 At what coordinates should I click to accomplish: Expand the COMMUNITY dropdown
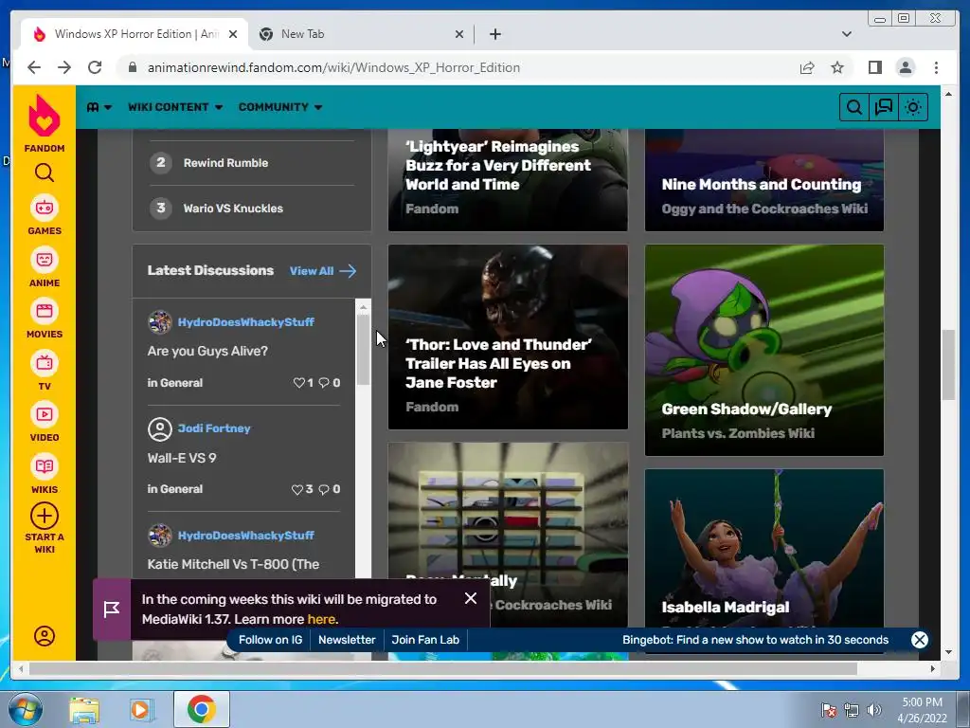tap(280, 107)
